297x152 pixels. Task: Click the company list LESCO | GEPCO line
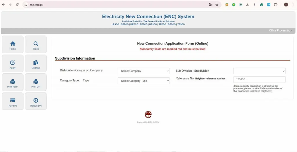point(148,24)
